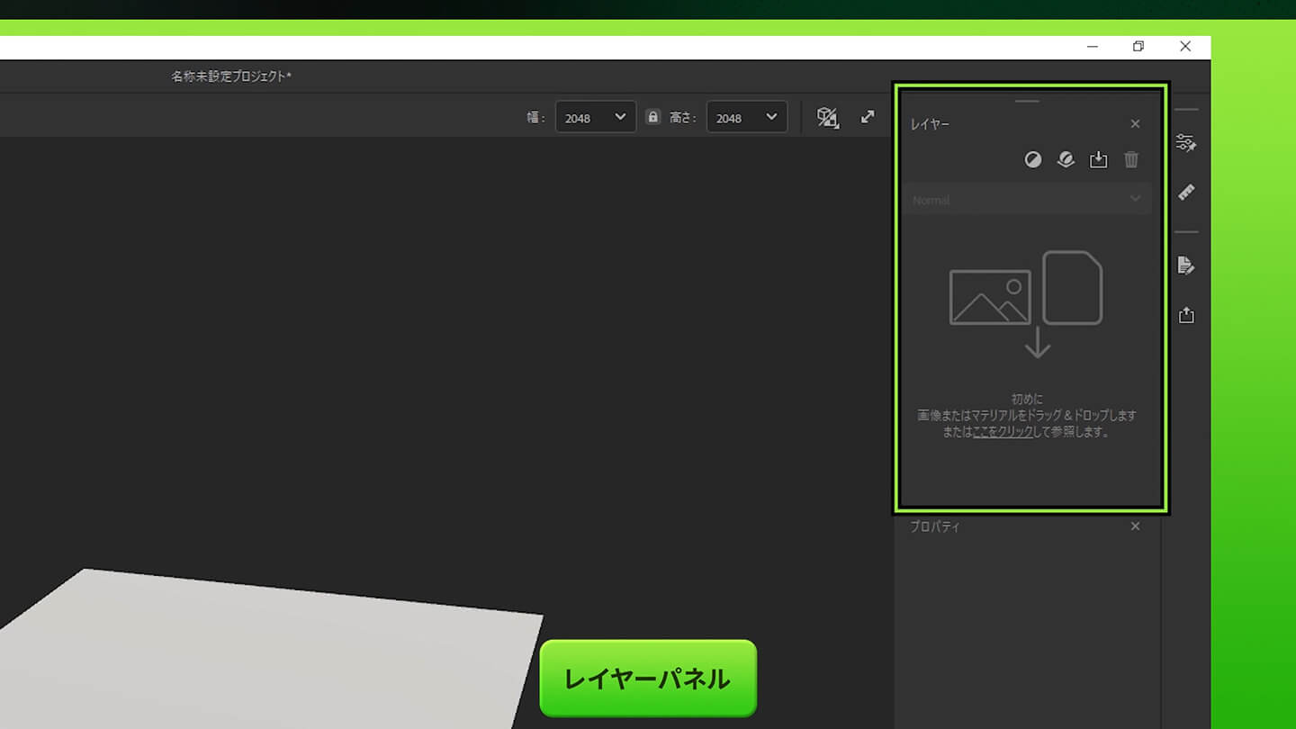
Task: Click the 名称未設定プロジェクト* project title
Action: pyautogui.click(x=231, y=76)
